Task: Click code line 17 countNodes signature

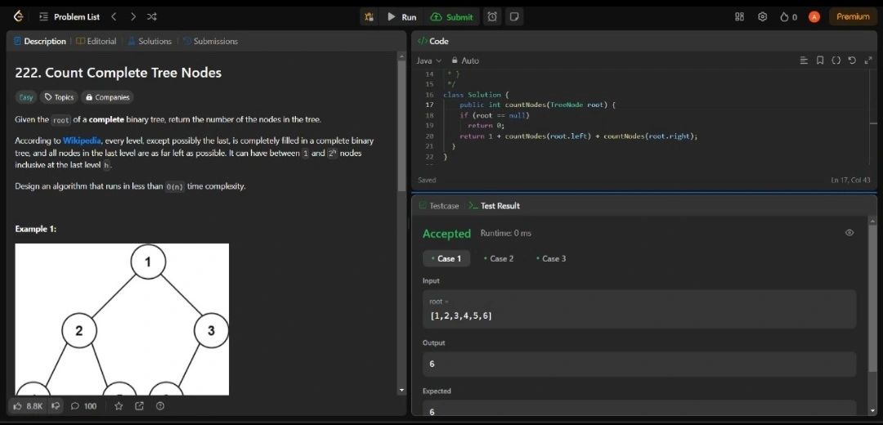Action: (538, 105)
